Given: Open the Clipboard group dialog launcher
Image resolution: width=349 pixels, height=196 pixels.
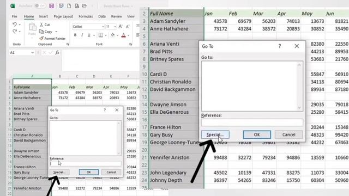Looking at the screenshot, I should click(68, 44).
